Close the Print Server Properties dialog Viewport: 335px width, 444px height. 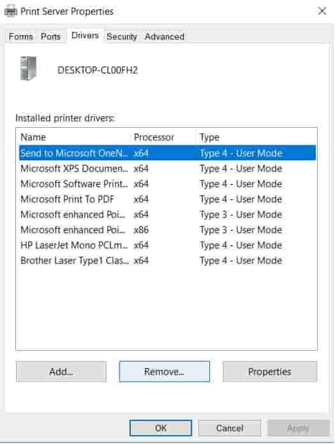click(x=322, y=11)
